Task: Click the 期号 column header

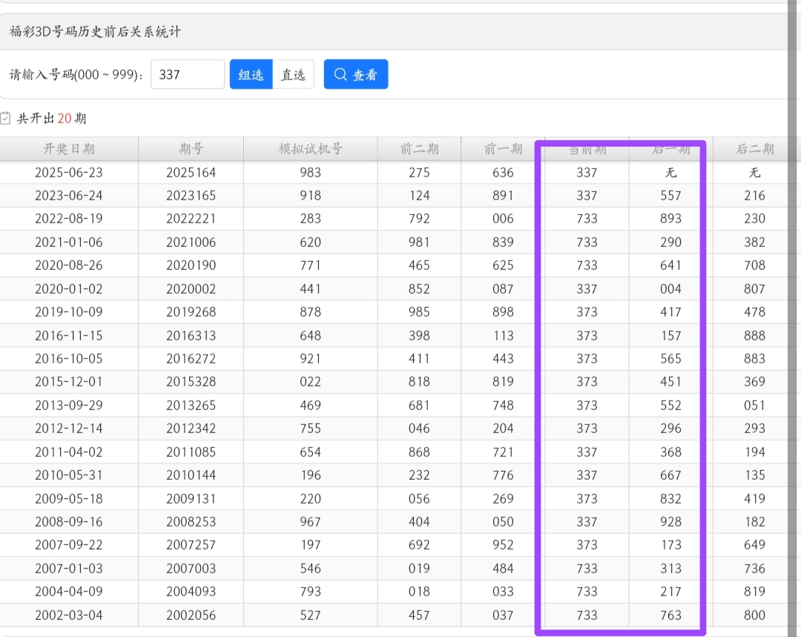Action: pos(191,148)
